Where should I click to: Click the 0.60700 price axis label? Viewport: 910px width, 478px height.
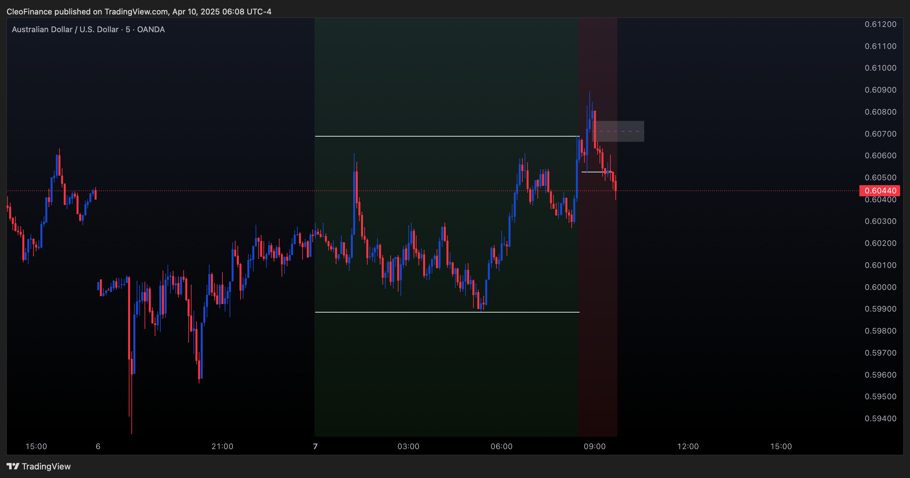(880, 134)
